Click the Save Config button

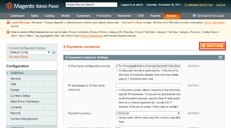pos(213,46)
